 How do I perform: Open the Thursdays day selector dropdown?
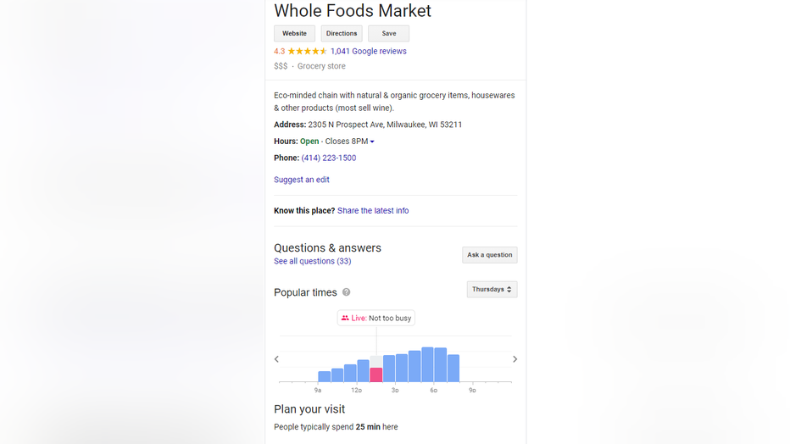click(x=492, y=290)
